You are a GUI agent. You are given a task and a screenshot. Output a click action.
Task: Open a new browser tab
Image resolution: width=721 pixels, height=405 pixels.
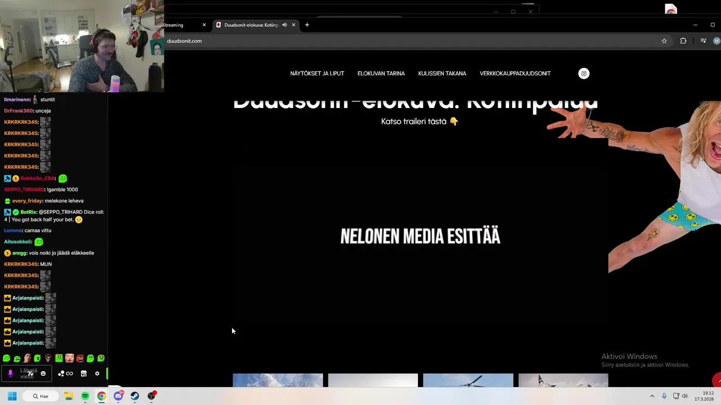(x=307, y=25)
